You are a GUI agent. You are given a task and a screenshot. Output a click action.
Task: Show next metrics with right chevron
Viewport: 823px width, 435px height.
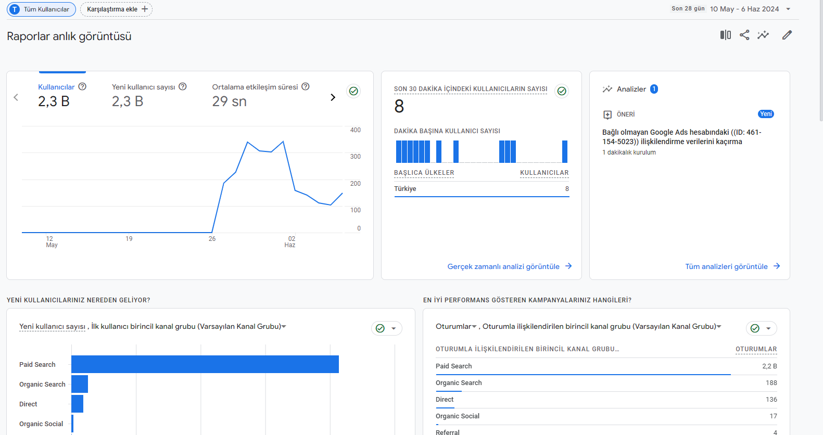coord(333,97)
